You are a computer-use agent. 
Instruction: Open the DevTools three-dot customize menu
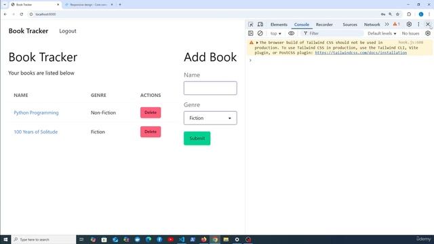click(418, 24)
